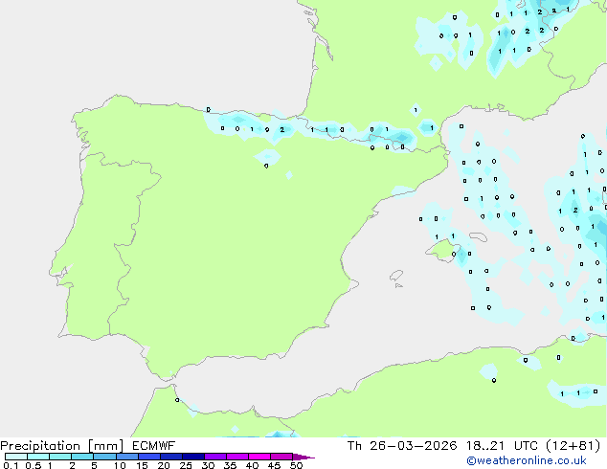The width and height of the screenshot is (607, 469).
Task: Click the legend label "50"
Action: 296,465
